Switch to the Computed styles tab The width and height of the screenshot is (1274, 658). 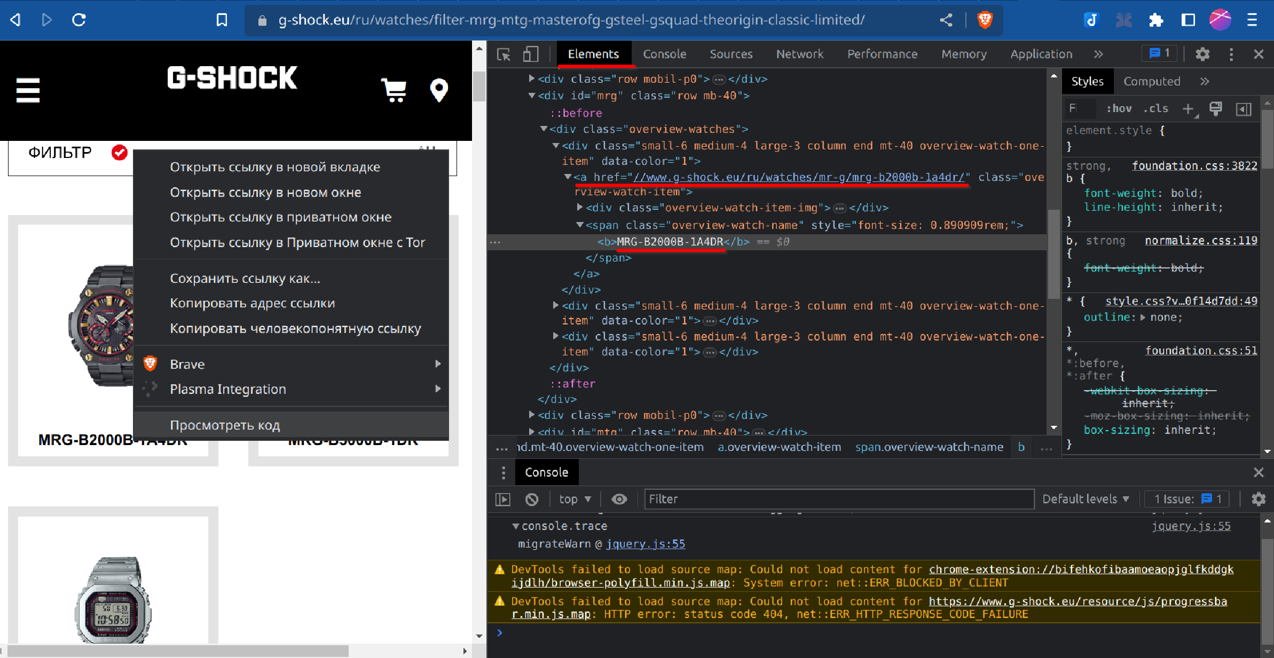[1152, 82]
